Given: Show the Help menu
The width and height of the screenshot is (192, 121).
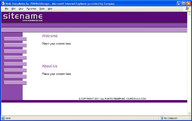Looking at the screenshot, I should [50, 9].
